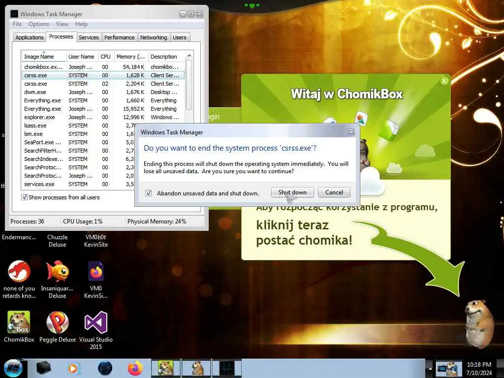Click the camera hamster tray icon
504x378 pixels.
pyautogui.click(x=449, y=369)
